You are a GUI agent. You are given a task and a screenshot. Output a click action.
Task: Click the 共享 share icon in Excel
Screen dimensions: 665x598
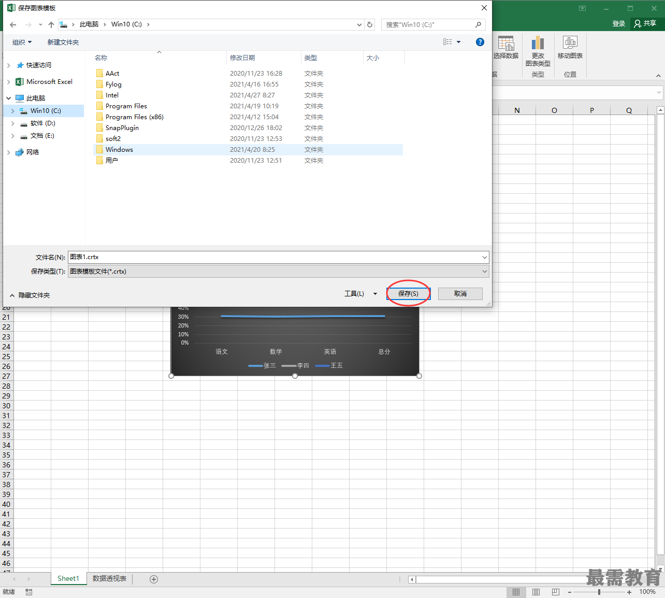tap(645, 23)
